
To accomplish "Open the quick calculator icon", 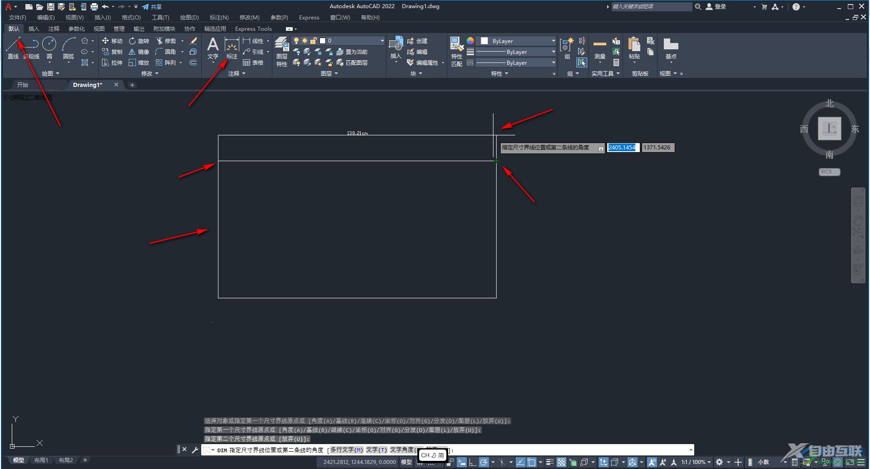I will pos(616,62).
